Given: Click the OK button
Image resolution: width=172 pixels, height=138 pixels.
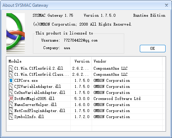Looking at the screenshot, I should click(153, 48).
